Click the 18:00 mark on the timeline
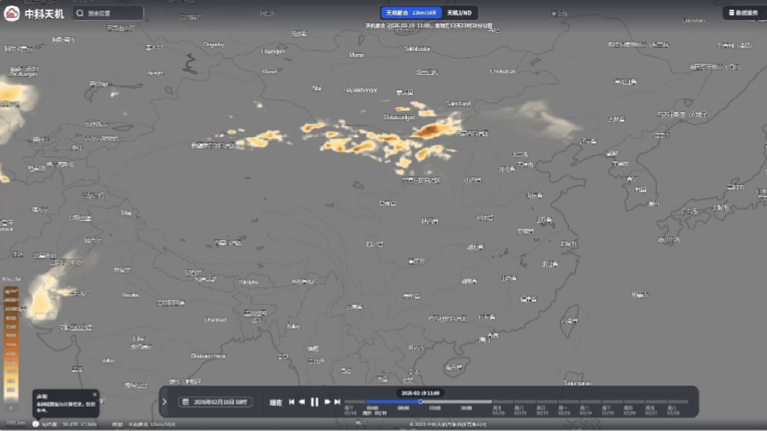Viewport: 767px width, 431px height. (466, 408)
